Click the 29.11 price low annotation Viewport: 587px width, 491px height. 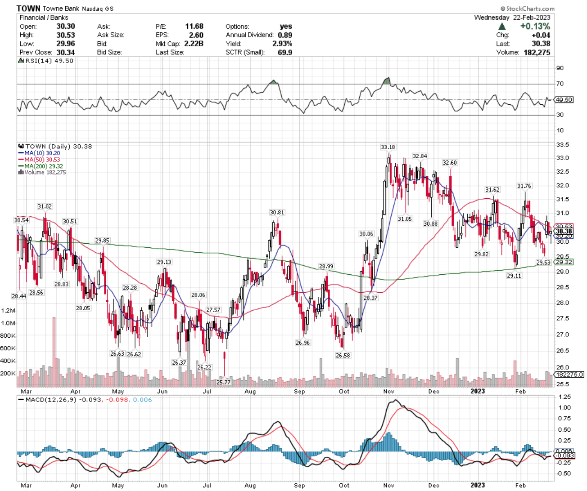click(x=514, y=276)
